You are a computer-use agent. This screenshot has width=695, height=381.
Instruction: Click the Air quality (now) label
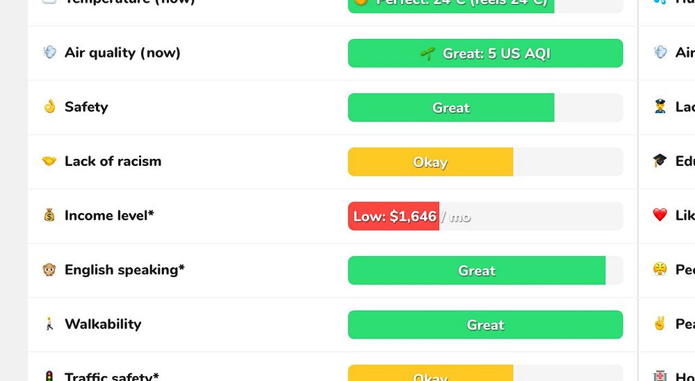123,53
